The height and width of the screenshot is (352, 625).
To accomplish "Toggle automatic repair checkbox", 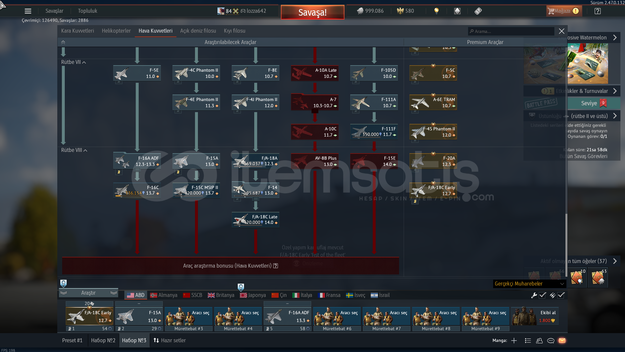I will coord(542,295).
